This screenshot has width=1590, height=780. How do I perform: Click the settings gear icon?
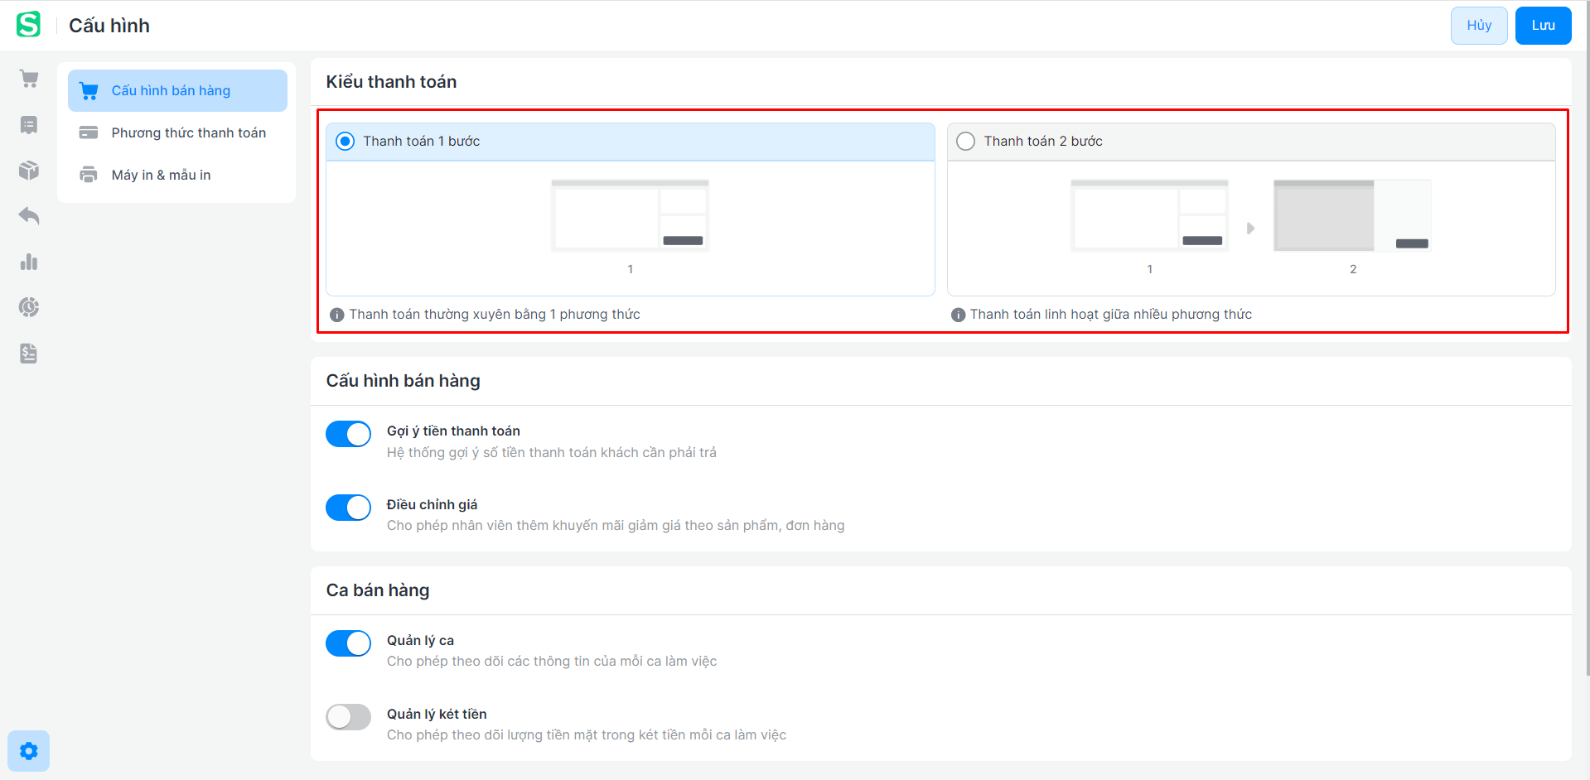click(x=29, y=751)
